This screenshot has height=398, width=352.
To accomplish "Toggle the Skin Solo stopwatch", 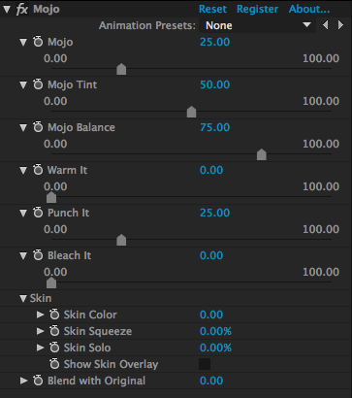I will point(54,348).
